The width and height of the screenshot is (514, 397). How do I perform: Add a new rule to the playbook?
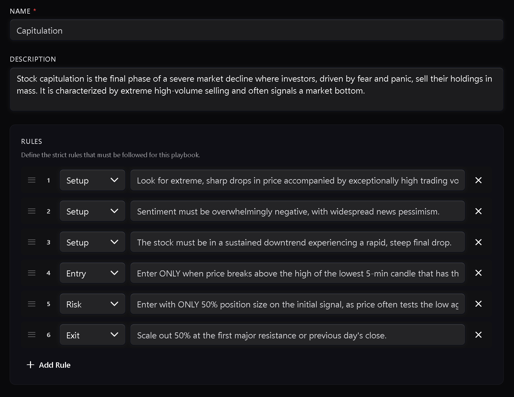(49, 365)
